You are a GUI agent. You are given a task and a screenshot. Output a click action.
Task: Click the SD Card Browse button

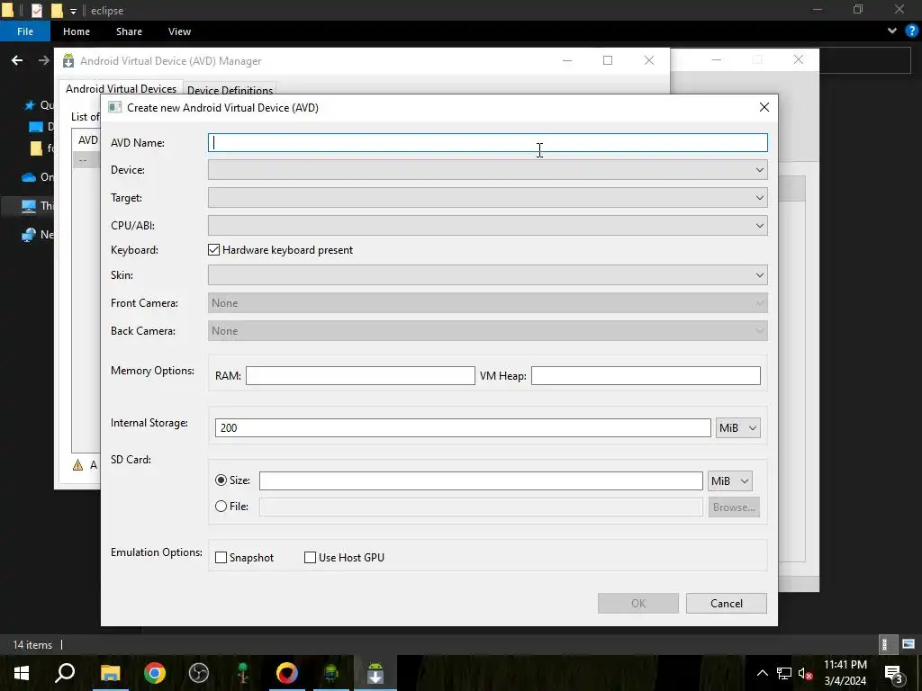tap(734, 507)
